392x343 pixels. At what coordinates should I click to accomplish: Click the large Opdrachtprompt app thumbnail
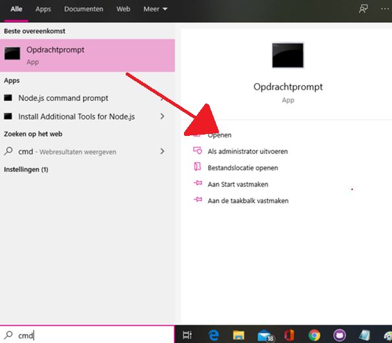[x=288, y=56]
